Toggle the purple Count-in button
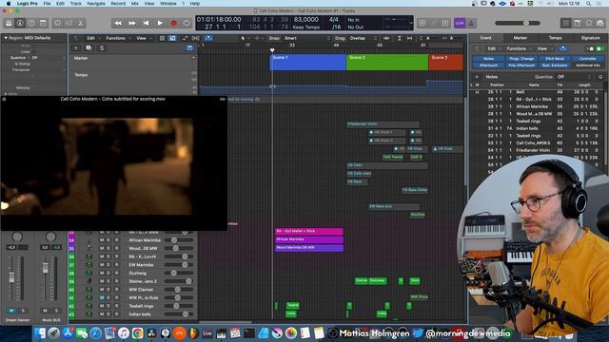 (460, 23)
